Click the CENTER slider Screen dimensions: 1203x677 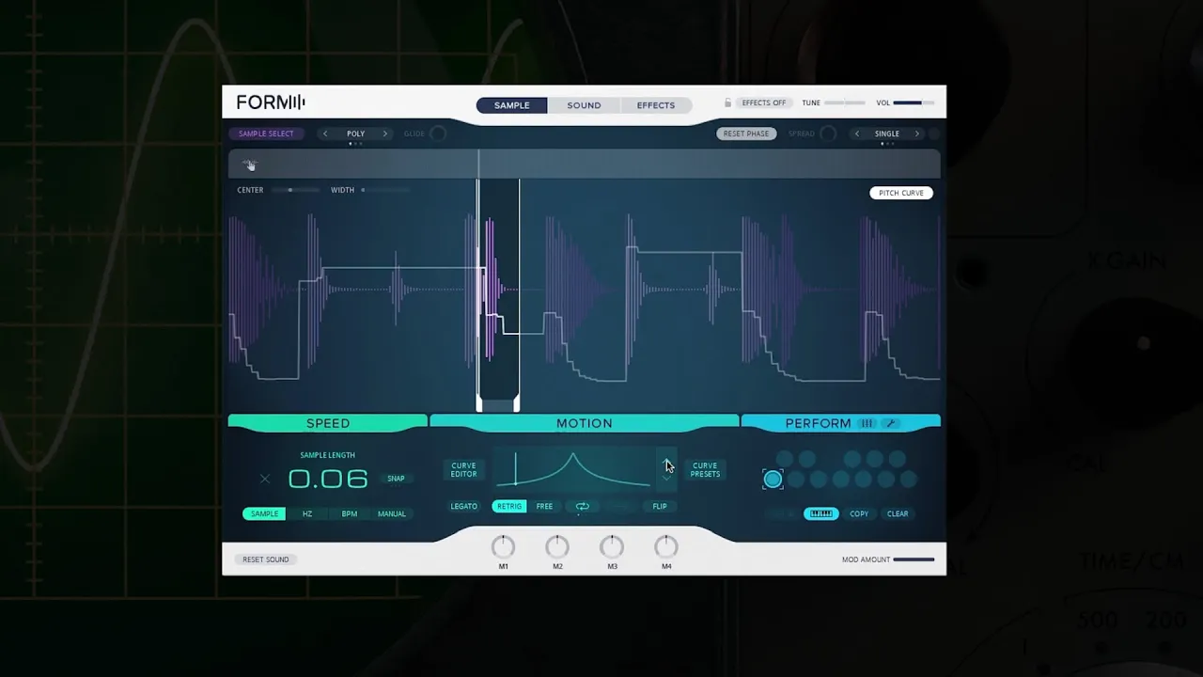[x=293, y=190]
